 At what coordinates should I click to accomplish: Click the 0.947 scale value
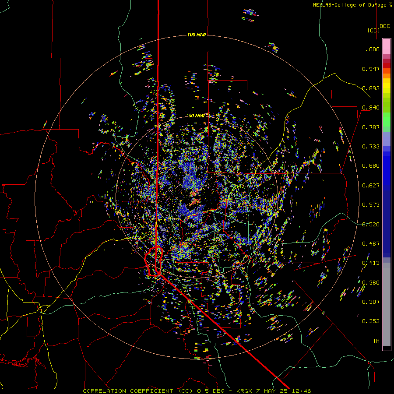pos(371,69)
